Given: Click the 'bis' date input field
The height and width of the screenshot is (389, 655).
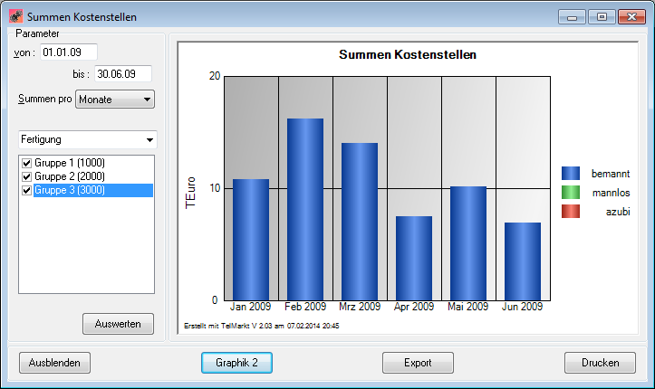Looking at the screenshot, I should [123, 74].
